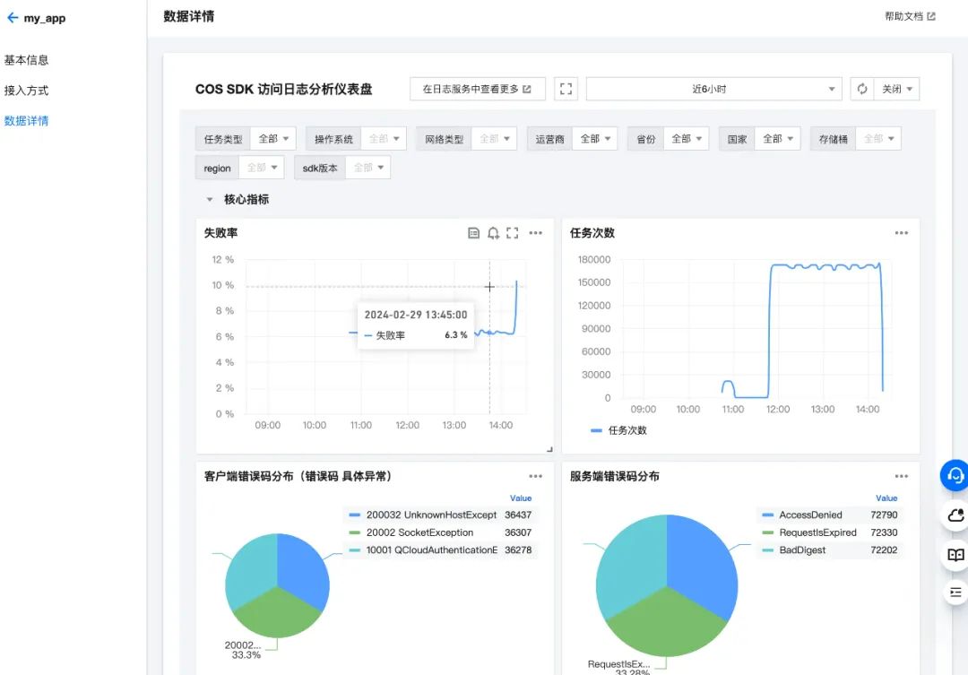Click the refresh icon near 关闭
Image resolution: width=968 pixels, height=675 pixels.
coord(862,88)
